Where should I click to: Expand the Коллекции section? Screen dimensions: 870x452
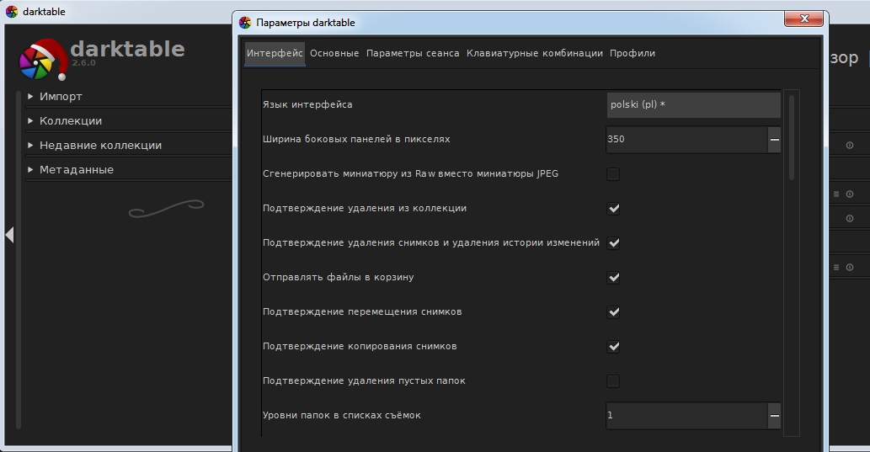coord(70,121)
